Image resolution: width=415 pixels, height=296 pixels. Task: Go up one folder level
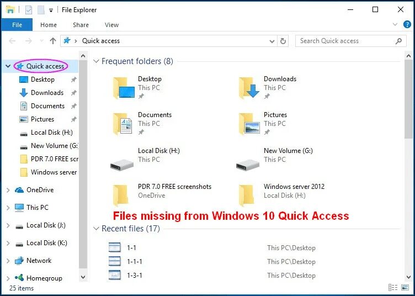pos(53,41)
